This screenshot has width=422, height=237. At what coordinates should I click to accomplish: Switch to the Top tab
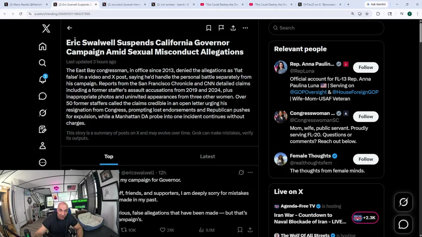coord(109,156)
